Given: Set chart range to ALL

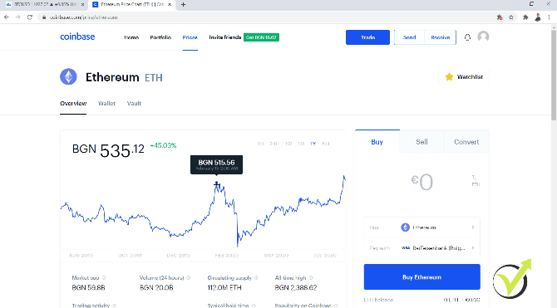Looking at the screenshot, I should pyautogui.click(x=326, y=144).
